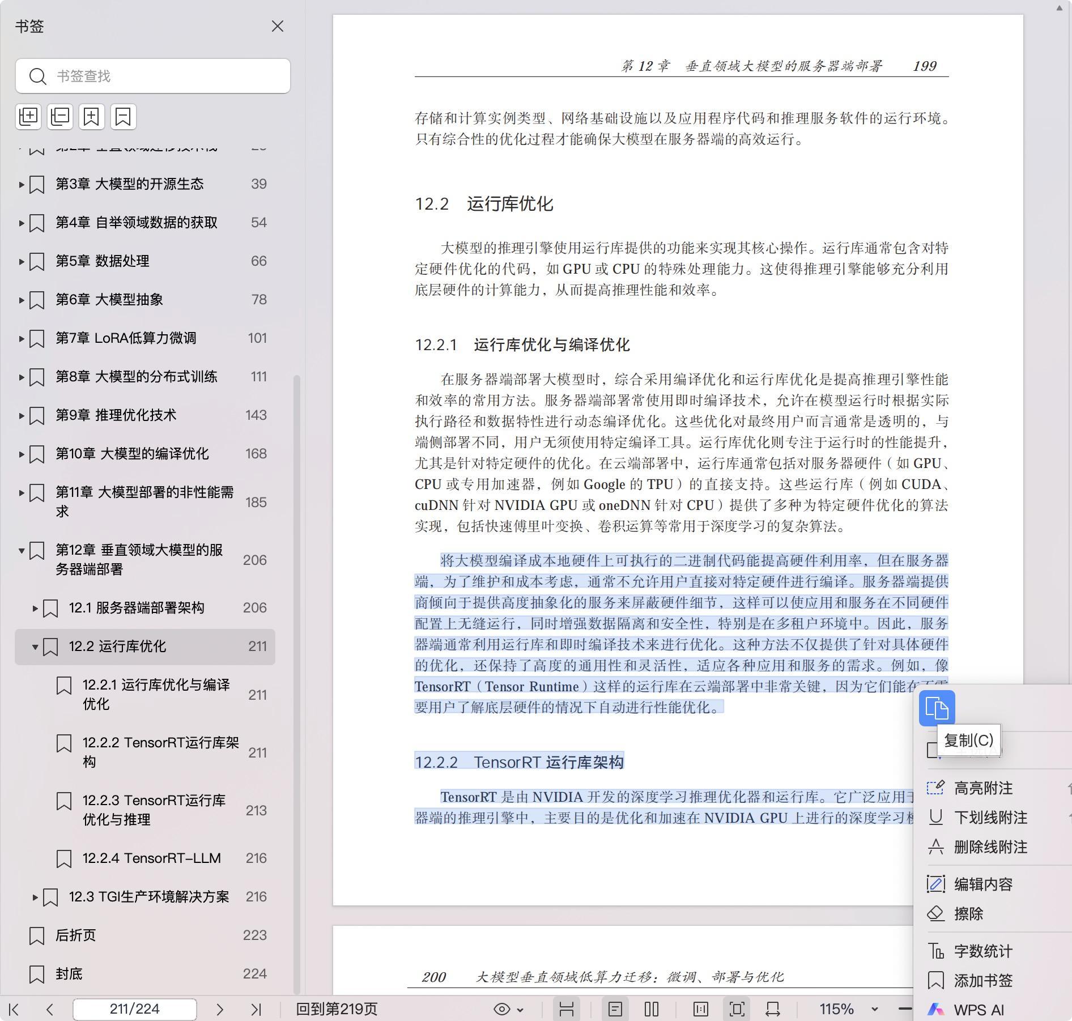This screenshot has height=1021, width=1072.
Task: Jump to the last page arrow
Action: click(x=256, y=1009)
